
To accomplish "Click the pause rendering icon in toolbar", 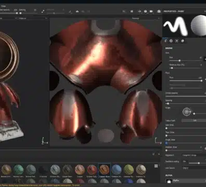I will tap(132, 11).
